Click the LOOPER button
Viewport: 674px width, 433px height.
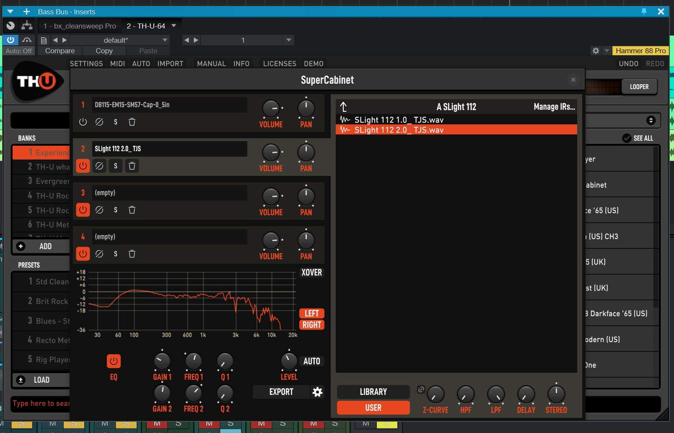639,87
